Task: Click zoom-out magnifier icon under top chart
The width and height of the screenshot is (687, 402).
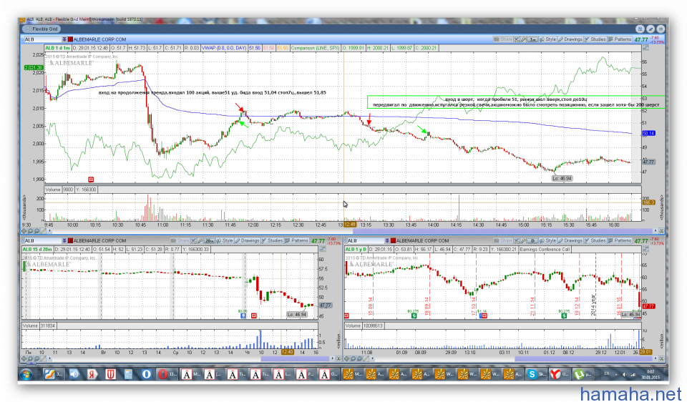Action: click(36, 231)
